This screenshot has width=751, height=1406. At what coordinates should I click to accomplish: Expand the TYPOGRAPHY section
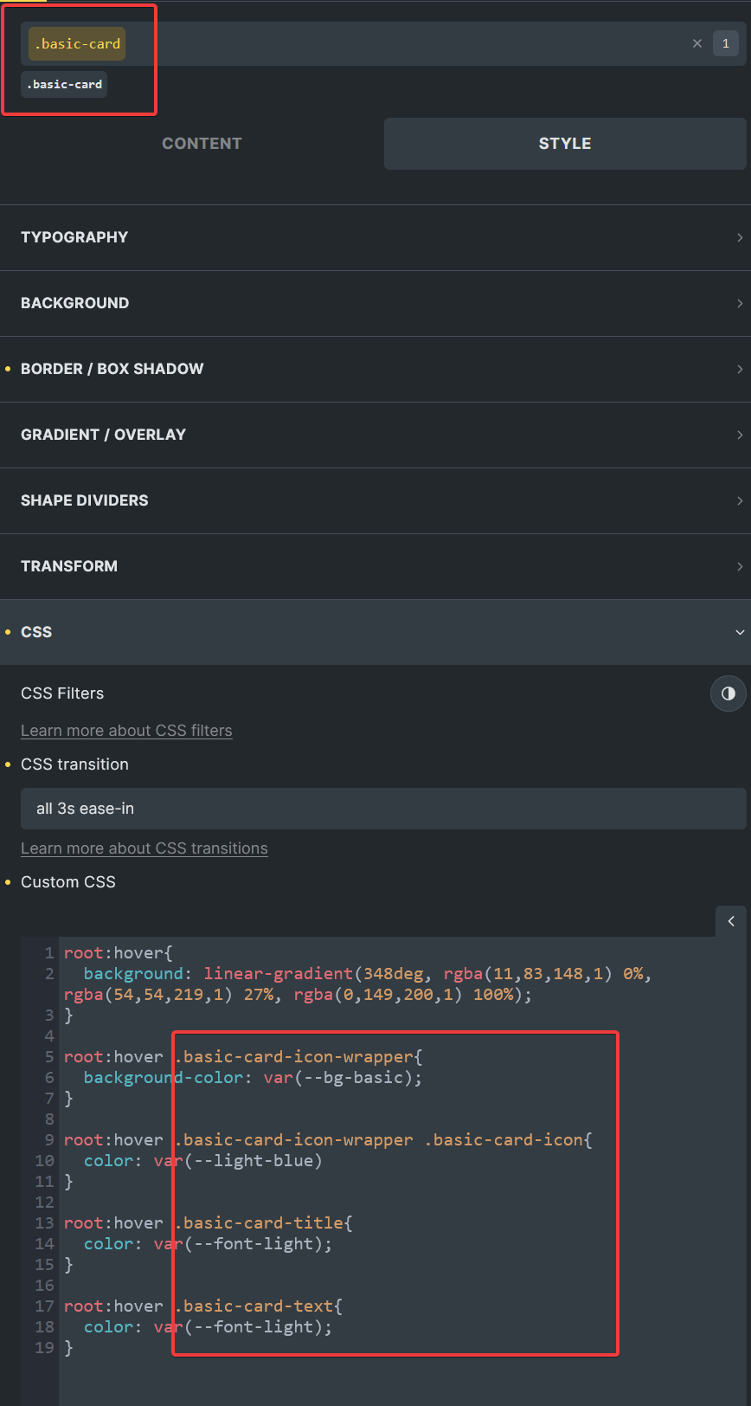375,237
